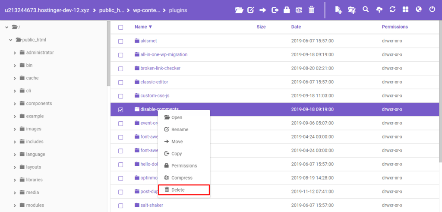Switch to grid view layout
The image size is (442, 212).
pos(405,9)
